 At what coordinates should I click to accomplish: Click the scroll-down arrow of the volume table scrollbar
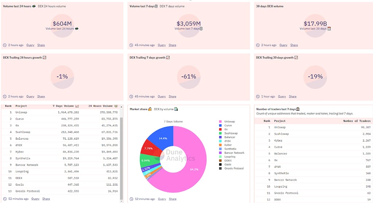(121, 201)
